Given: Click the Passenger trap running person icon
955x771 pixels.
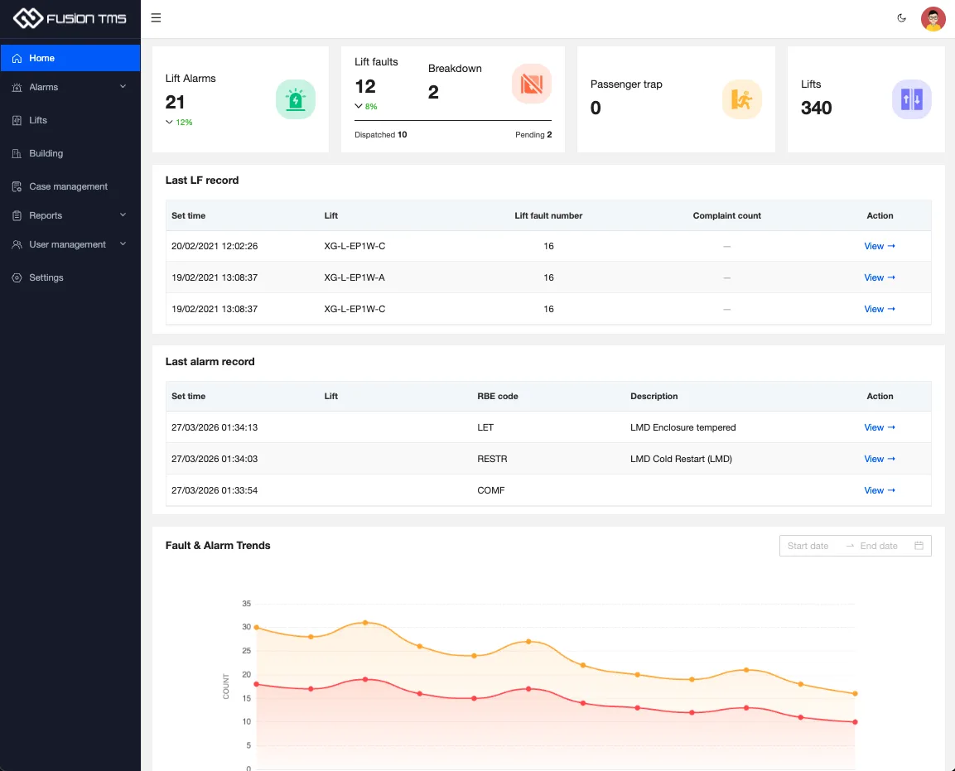Looking at the screenshot, I should point(742,99).
